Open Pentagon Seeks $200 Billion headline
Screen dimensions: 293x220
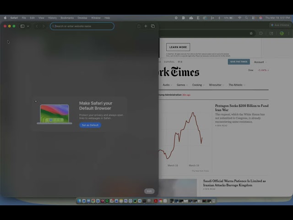click(242, 108)
